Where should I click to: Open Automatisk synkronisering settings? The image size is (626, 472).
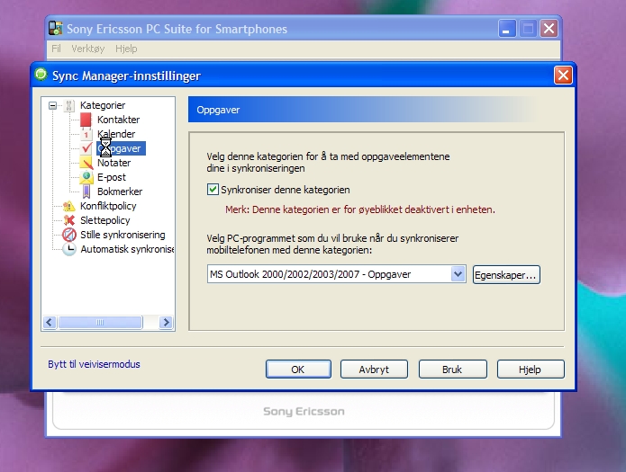click(127, 249)
